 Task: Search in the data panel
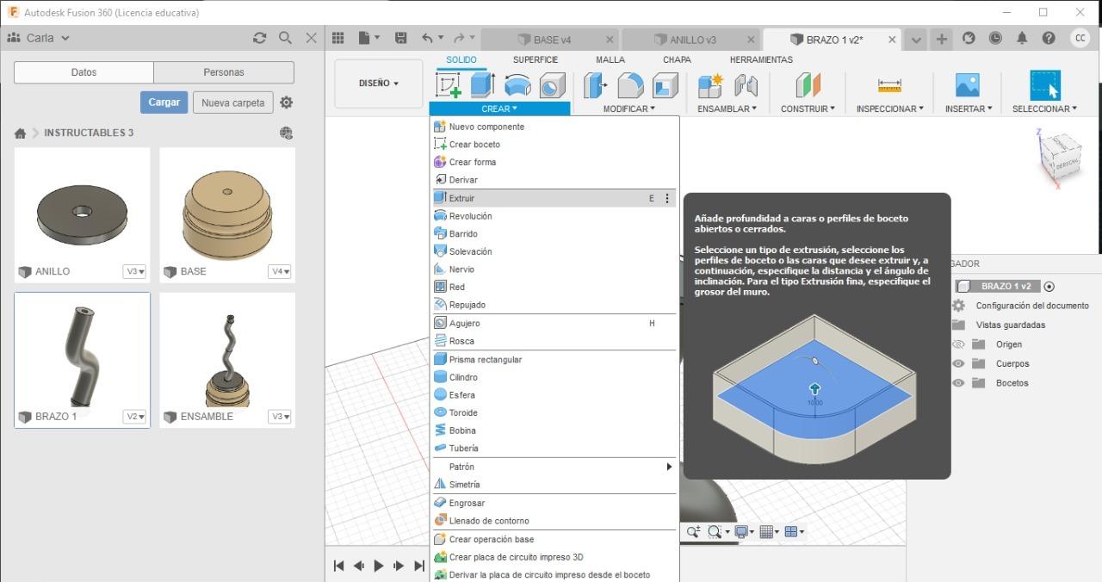[x=285, y=38]
